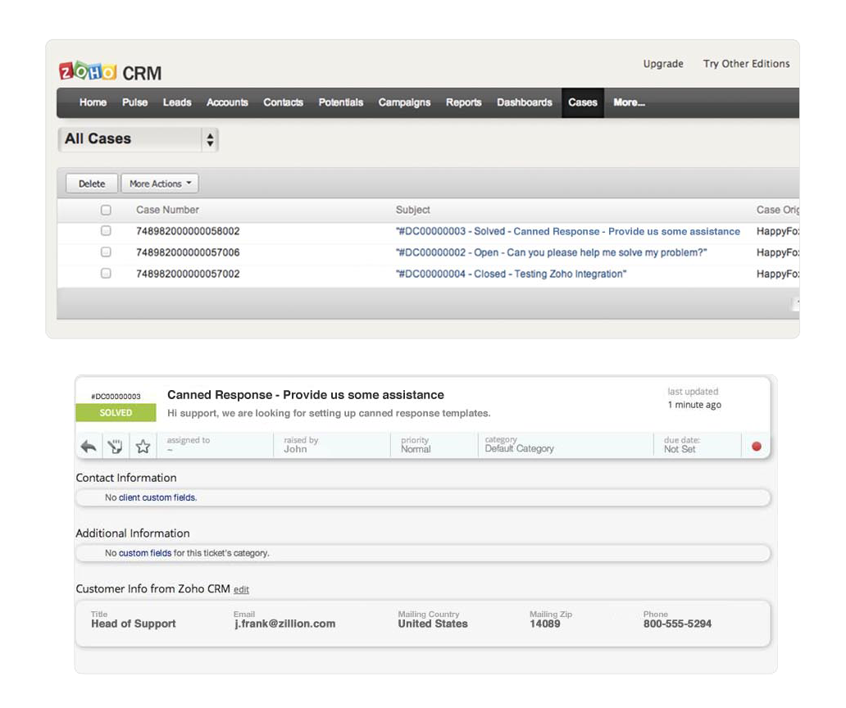846x708 pixels.
Task: Open the More... navigation menu
Action: 629,102
